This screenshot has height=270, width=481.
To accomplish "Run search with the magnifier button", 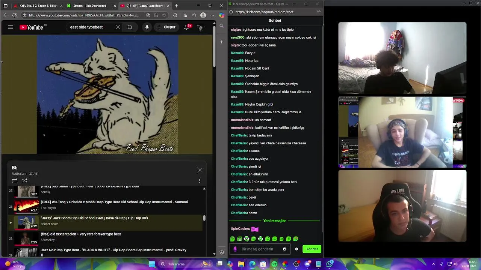I will pos(130,27).
